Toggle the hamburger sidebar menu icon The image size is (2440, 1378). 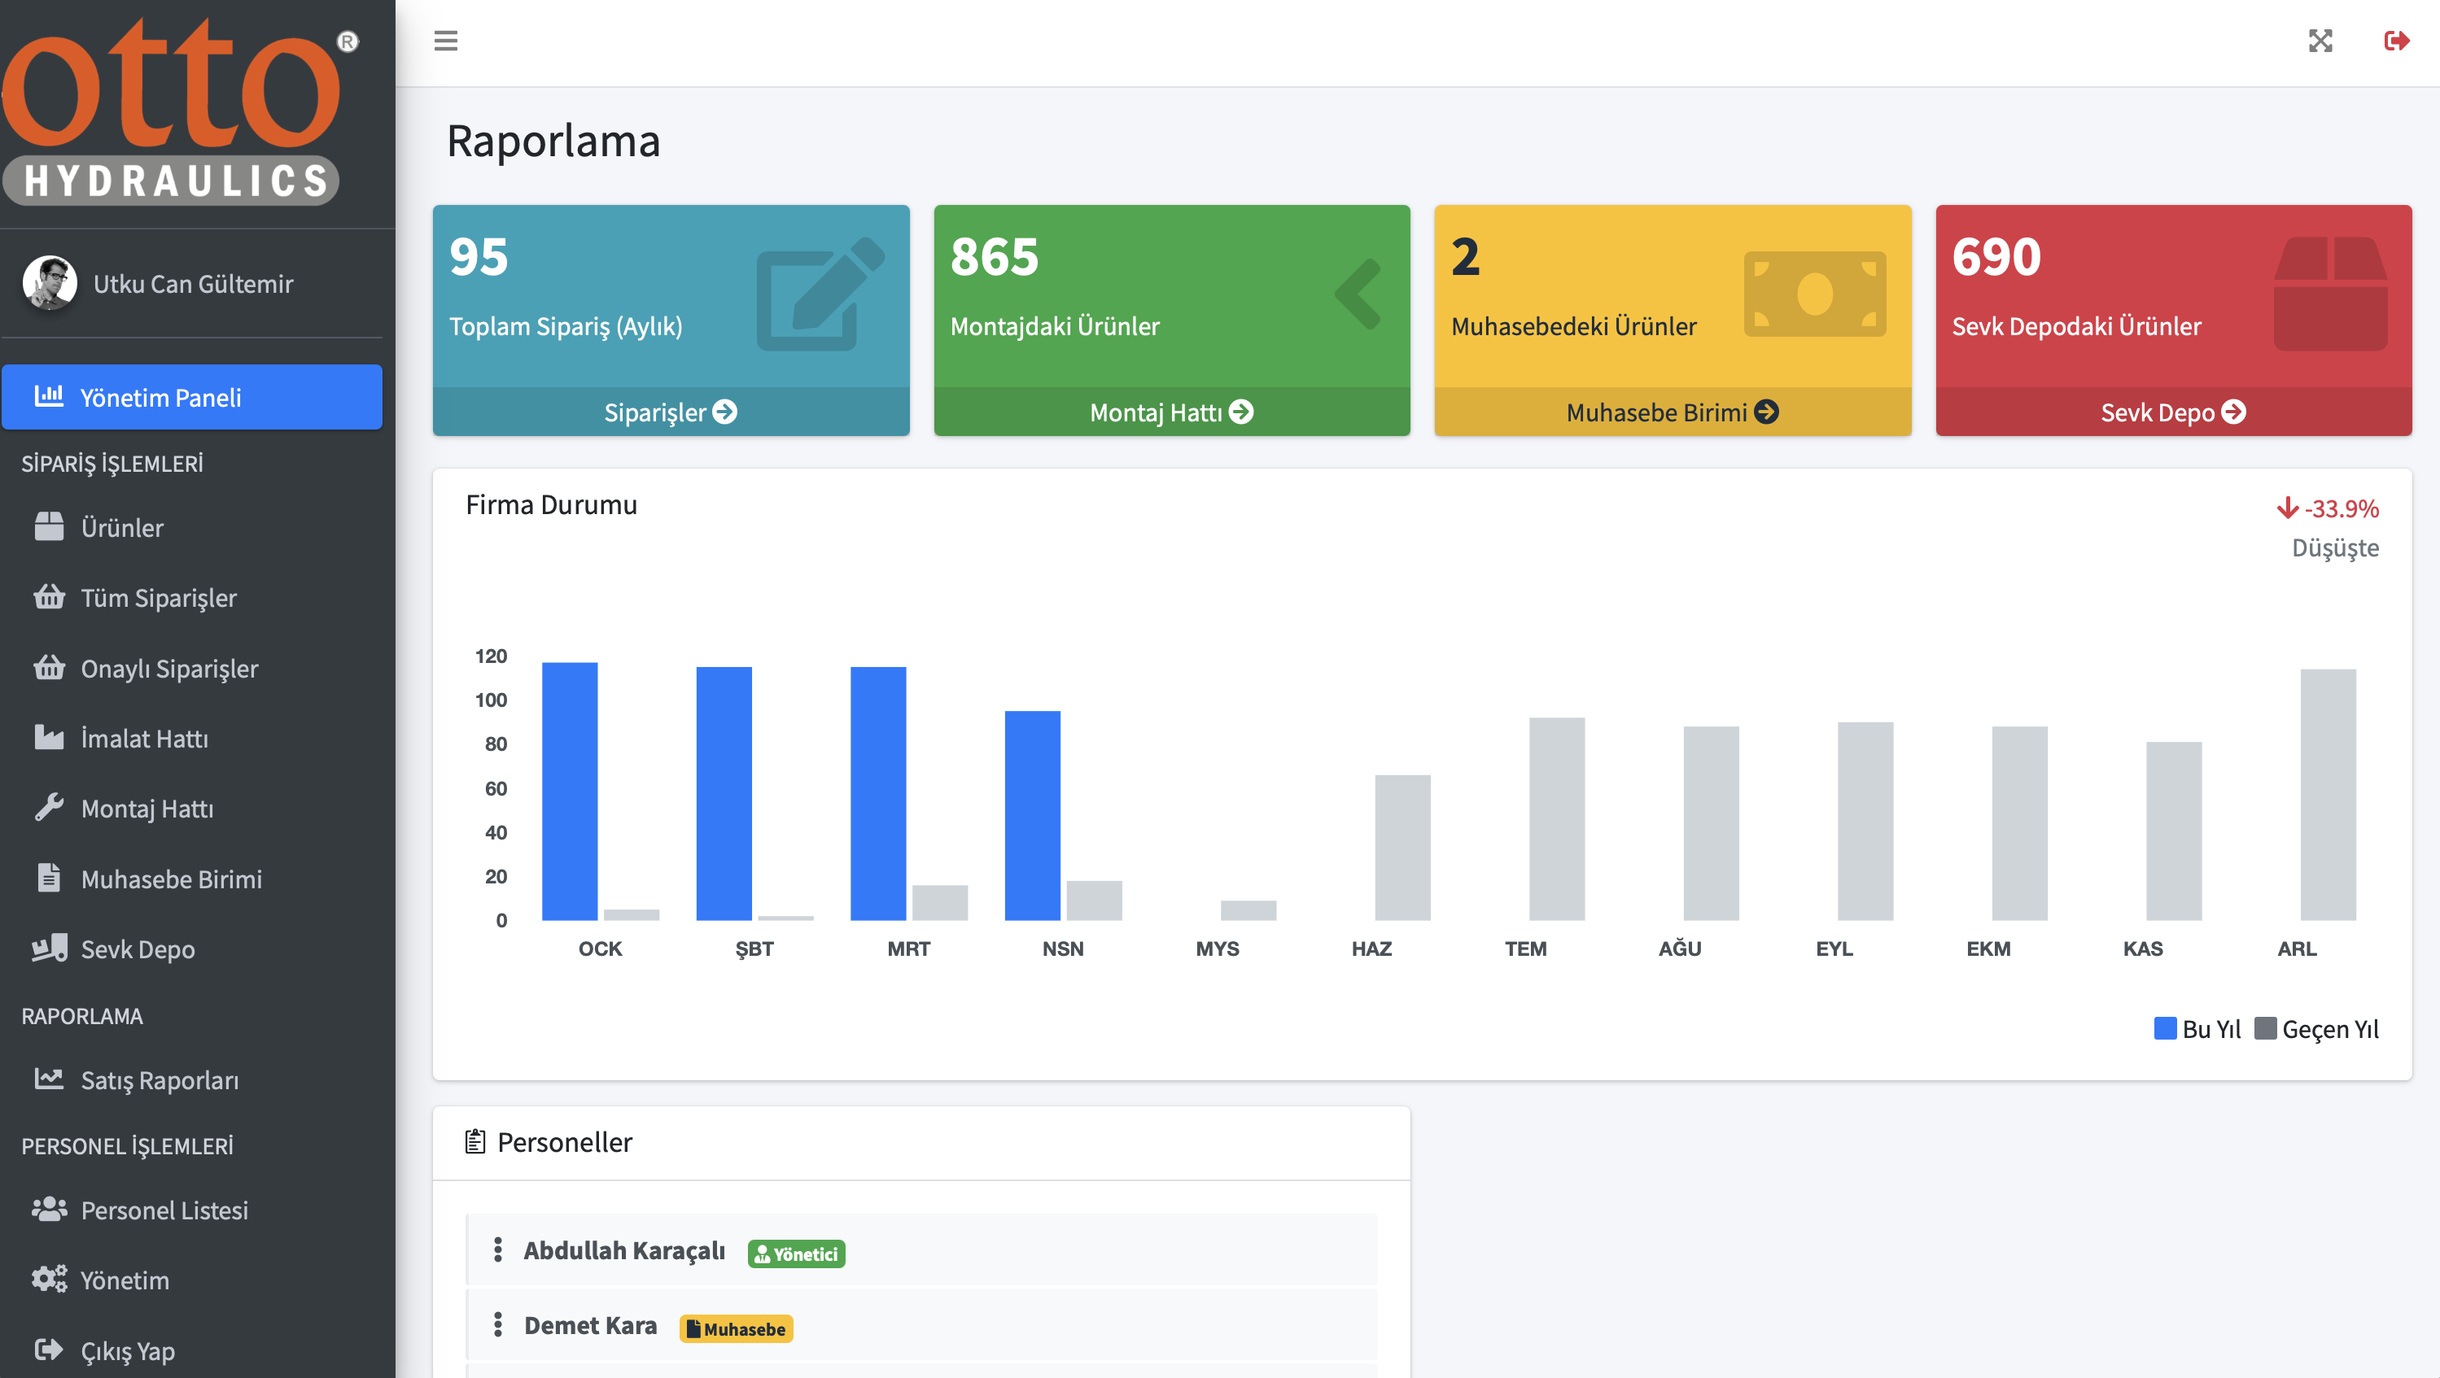(x=445, y=41)
